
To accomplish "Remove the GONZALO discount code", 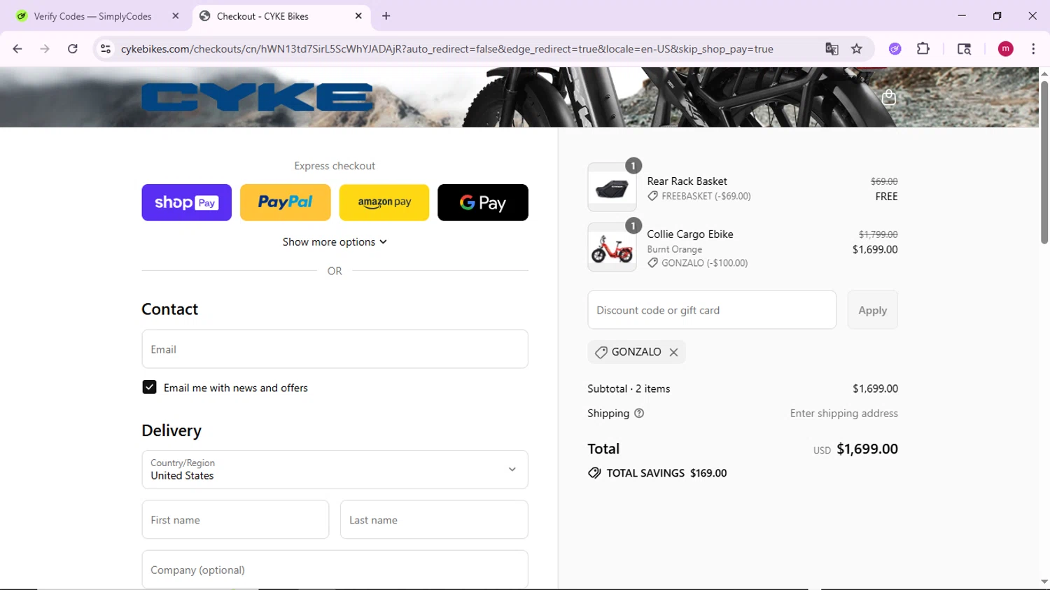I will [x=673, y=352].
